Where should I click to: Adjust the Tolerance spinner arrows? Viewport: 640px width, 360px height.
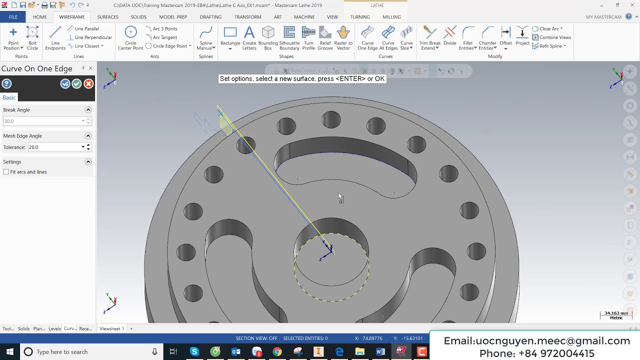point(88,147)
